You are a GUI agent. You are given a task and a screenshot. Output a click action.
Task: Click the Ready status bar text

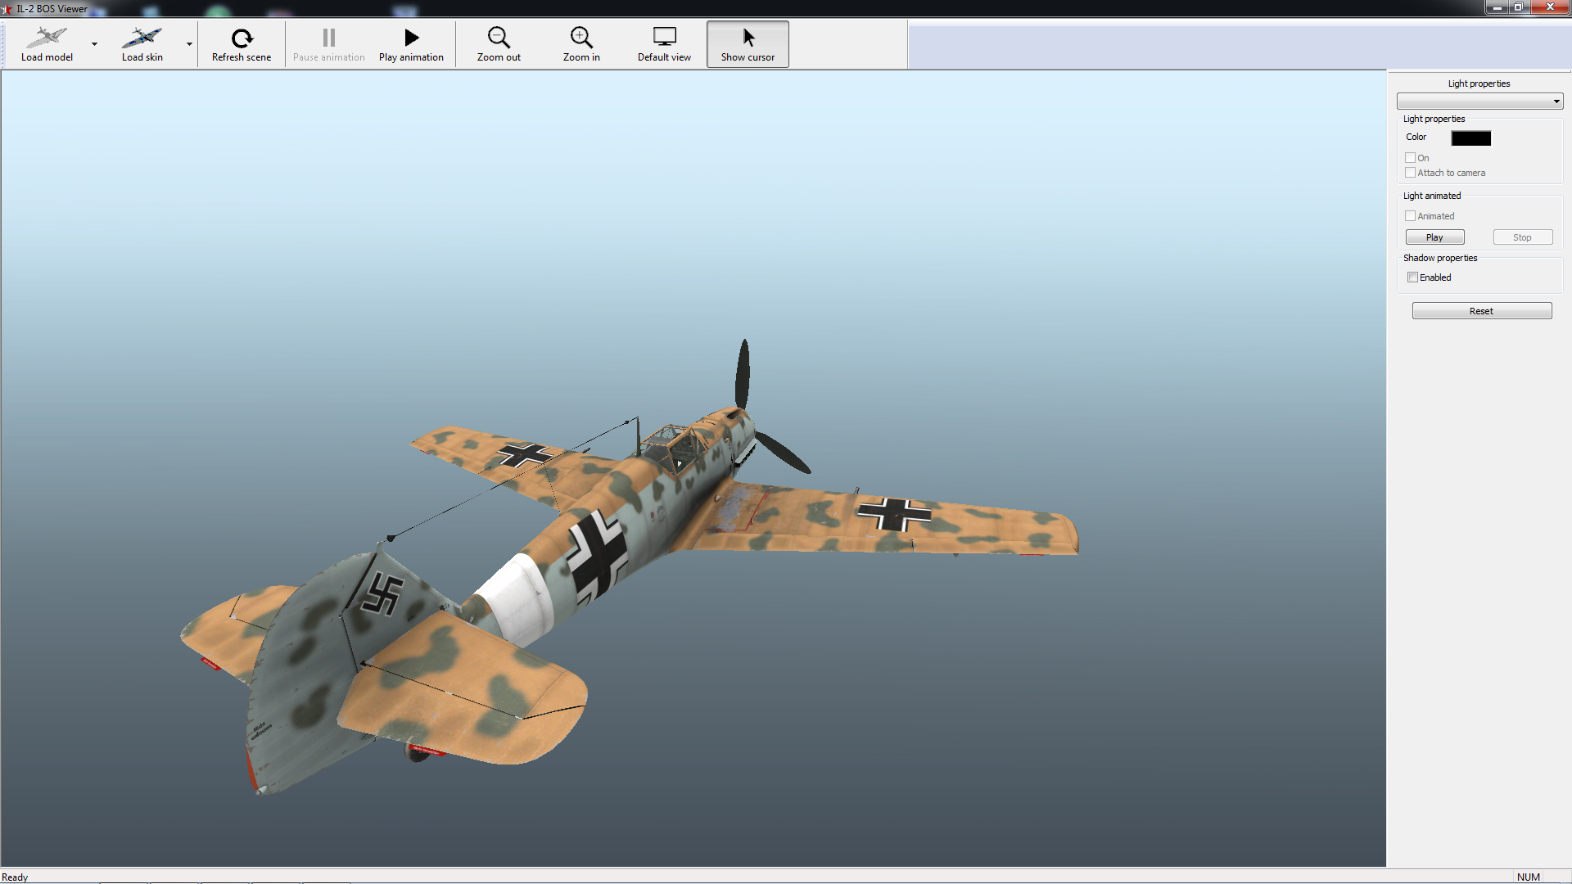pyautogui.click(x=15, y=877)
